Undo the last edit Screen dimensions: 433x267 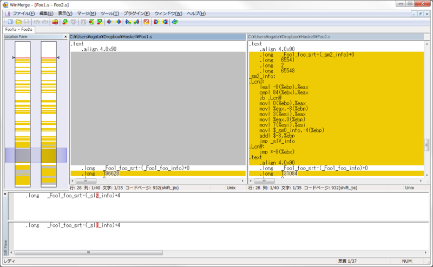click(37, 22)
